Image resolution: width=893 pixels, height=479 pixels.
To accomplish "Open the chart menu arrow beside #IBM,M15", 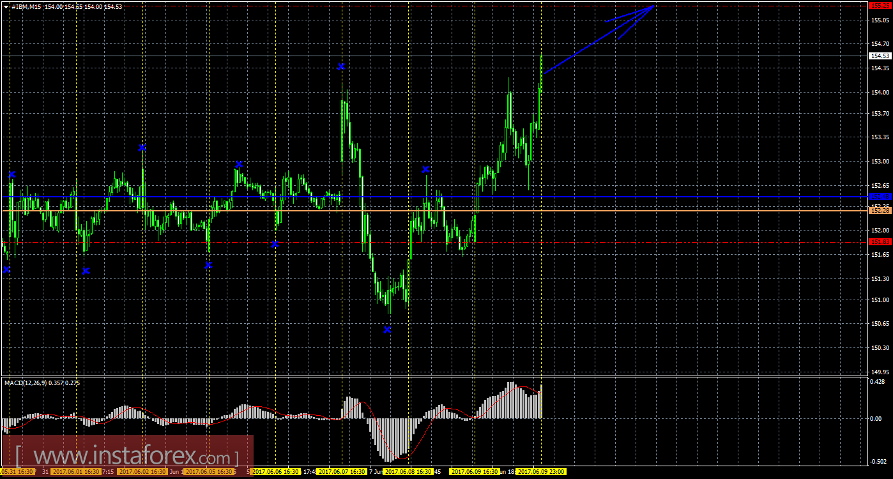I will [x=6, y=6].
